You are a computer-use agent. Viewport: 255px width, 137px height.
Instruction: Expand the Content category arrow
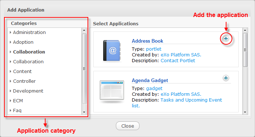tap(11, 71)
